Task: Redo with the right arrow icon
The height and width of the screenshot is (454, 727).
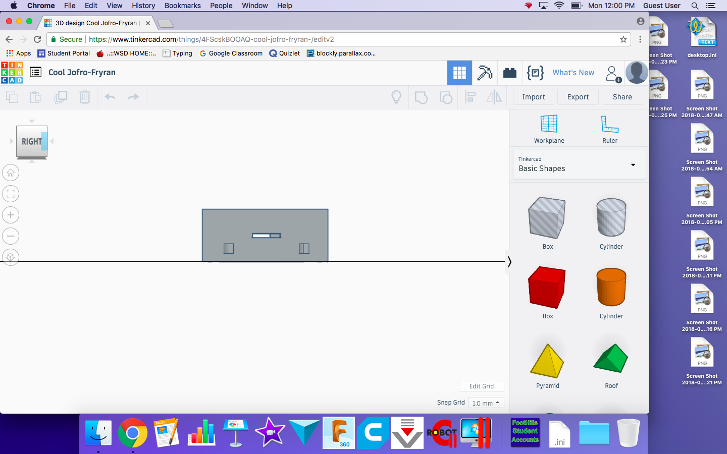Action: click(133, 96)
